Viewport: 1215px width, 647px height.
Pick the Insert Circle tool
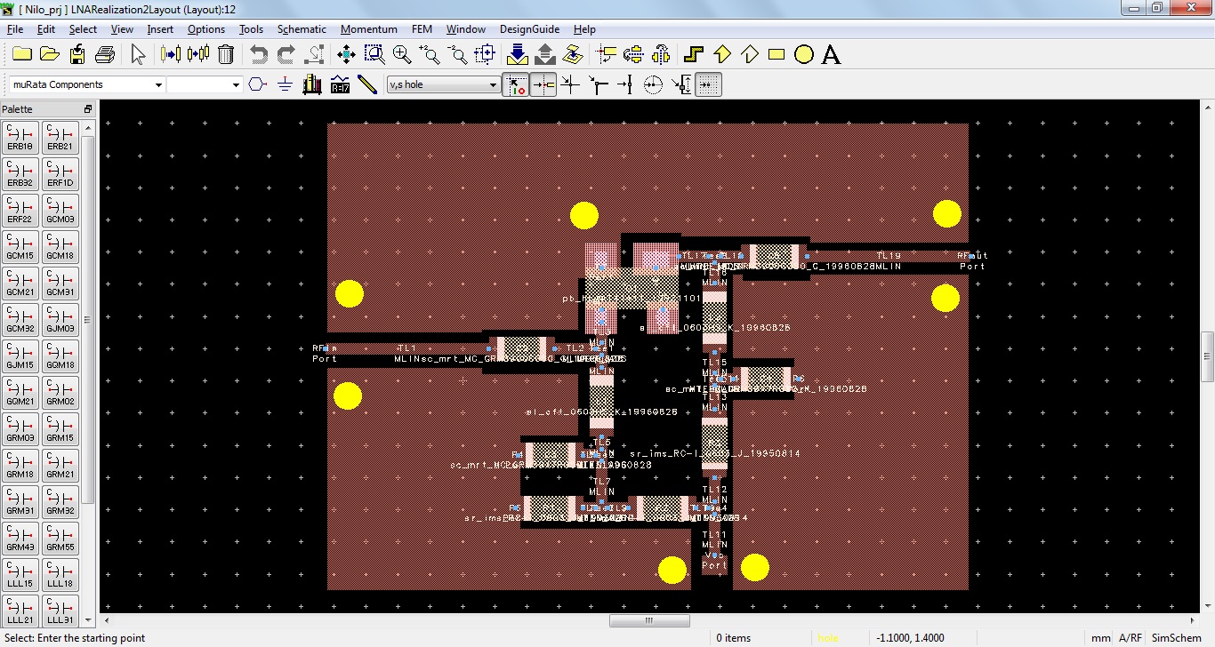804,54
